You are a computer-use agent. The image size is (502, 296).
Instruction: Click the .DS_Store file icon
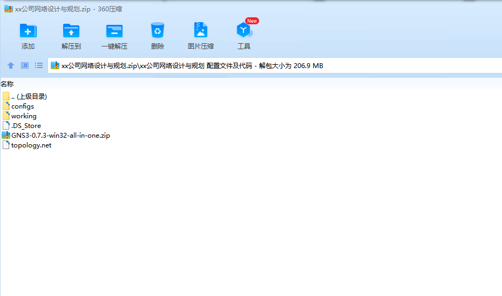coord(6,125)
